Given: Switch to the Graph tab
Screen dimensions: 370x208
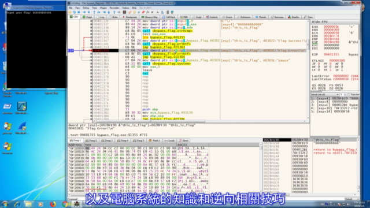Looking at the screenshot, I should (x=87, y=17).
